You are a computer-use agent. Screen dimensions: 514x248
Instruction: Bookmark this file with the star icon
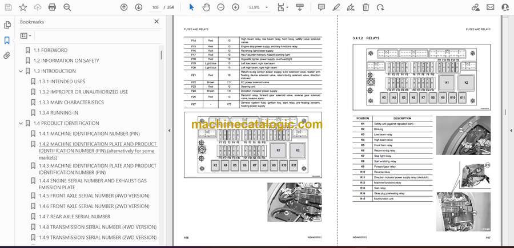[23, 7]
